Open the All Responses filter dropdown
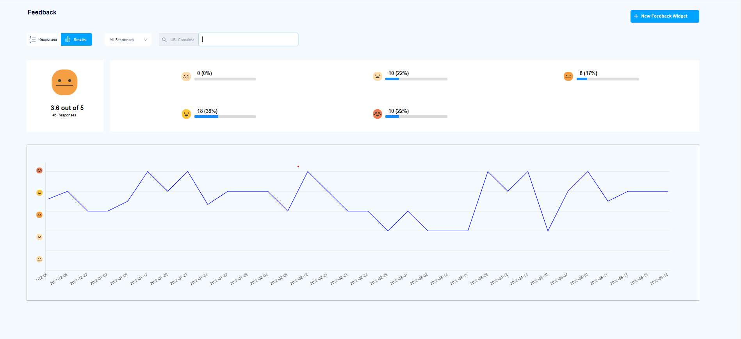 pyautogui.click(x=128, y=40)
